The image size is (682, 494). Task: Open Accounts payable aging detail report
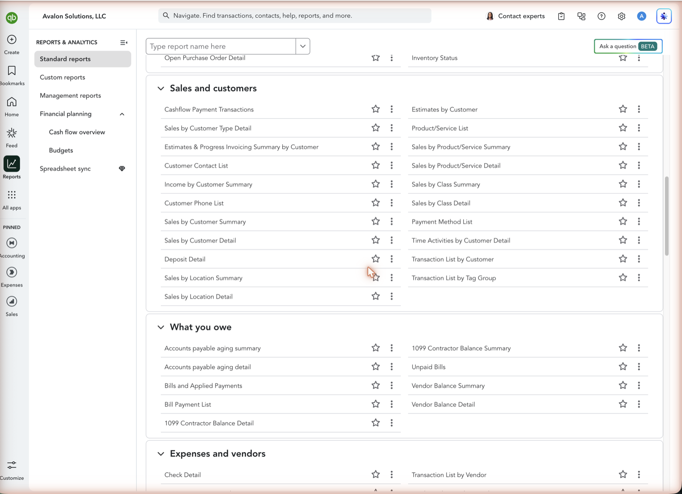click(x=207, y=367)
